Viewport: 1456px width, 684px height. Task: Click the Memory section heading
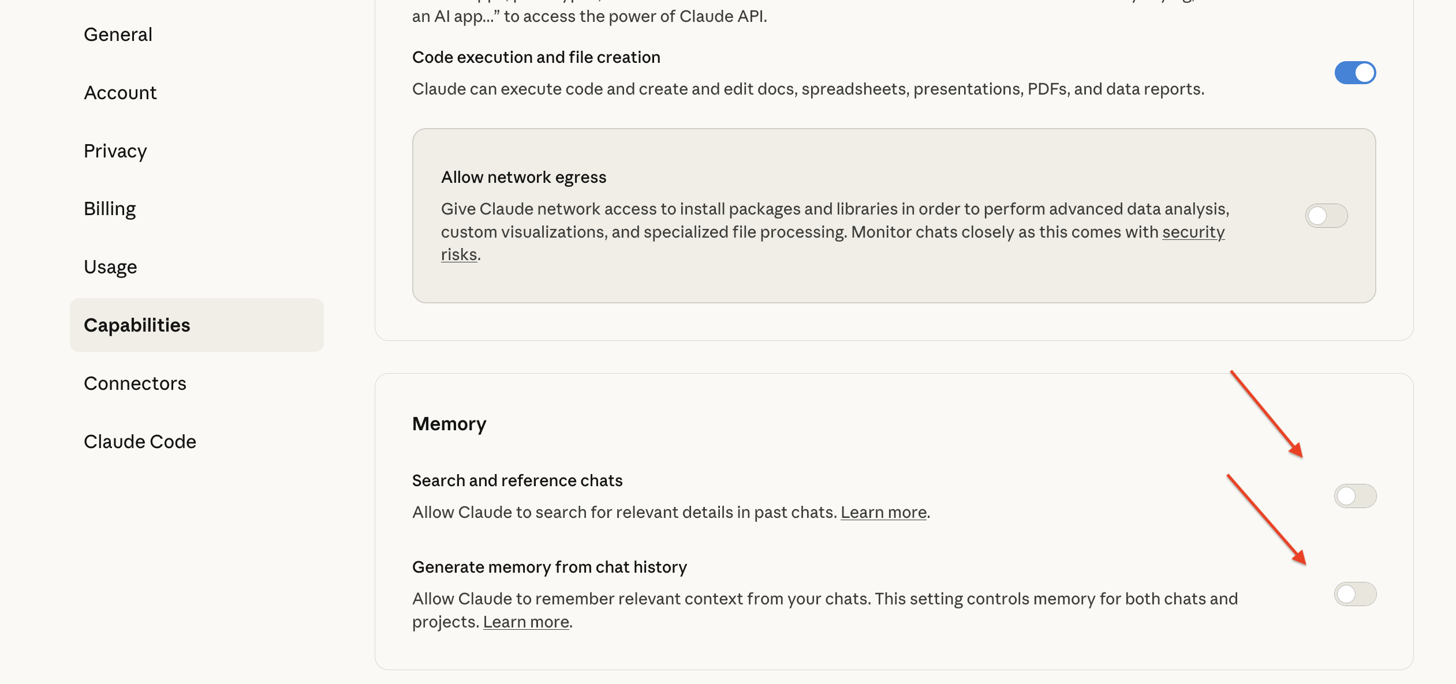click(449, 424)
